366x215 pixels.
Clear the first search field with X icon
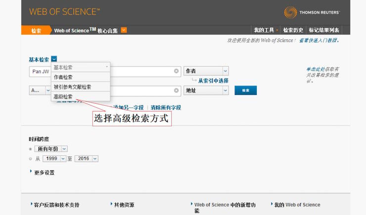click(176, 71)
